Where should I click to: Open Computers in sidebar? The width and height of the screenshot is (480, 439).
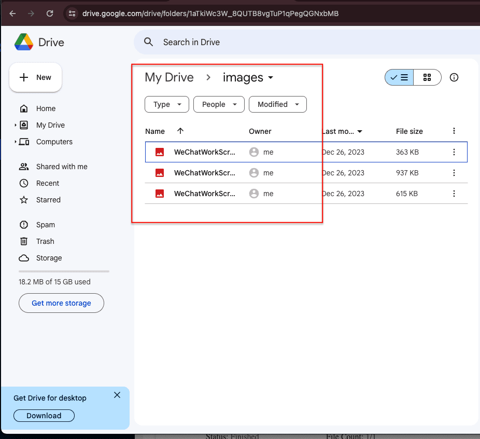coord(54,142)
